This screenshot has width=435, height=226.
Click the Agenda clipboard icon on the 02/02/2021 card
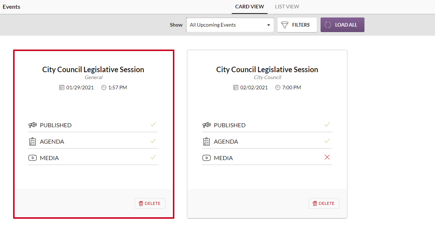pyautogui.click(x=207, y=141)
